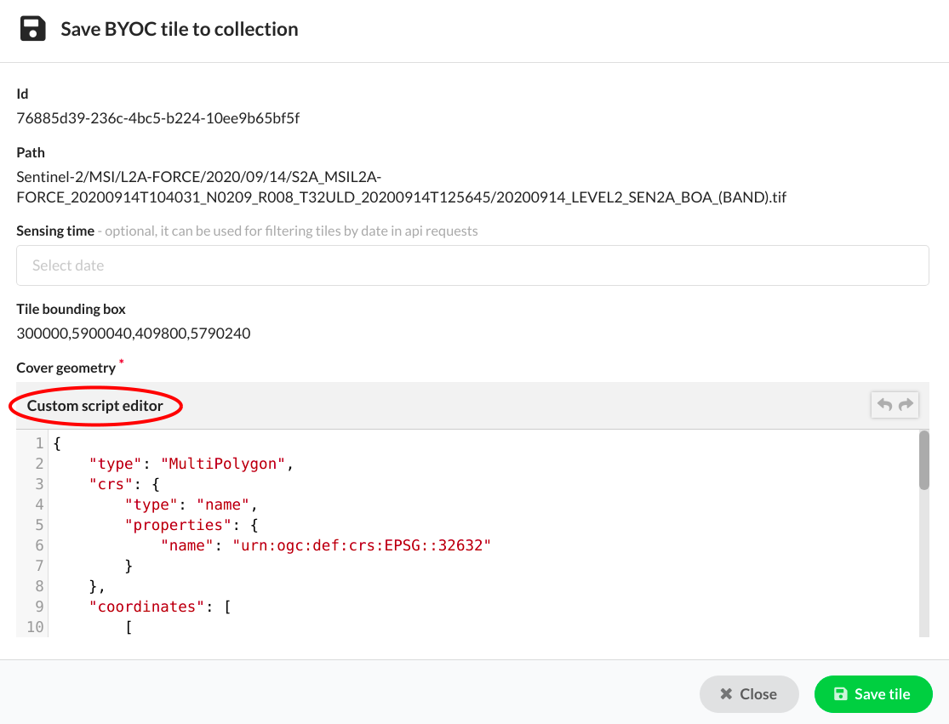
Task: Click the Sentinel-2 tile path text
Action: click(x=401, y=187)
